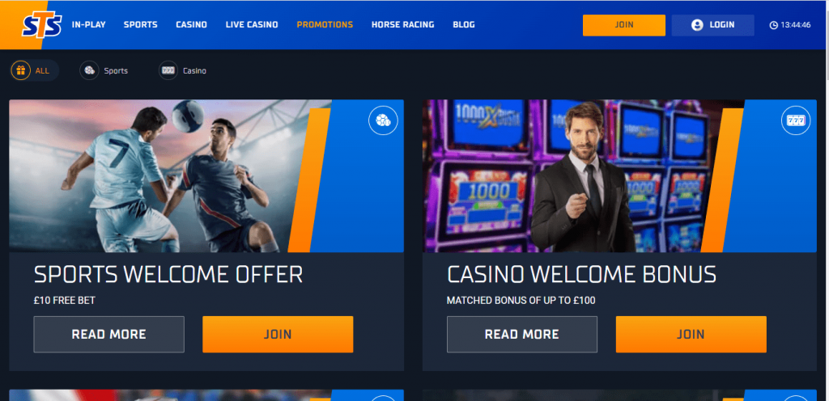Click the user avatar icon in Login

point(697,25)
